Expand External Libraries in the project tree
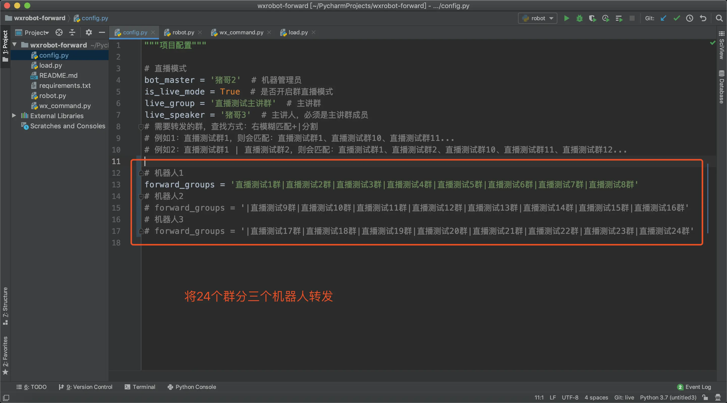Viewport: 727px width, 403px height. [14, 116]
